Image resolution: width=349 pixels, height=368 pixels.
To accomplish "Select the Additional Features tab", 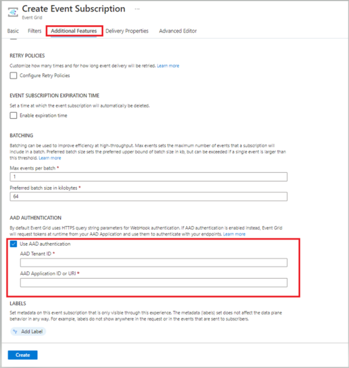I will 74,31.
